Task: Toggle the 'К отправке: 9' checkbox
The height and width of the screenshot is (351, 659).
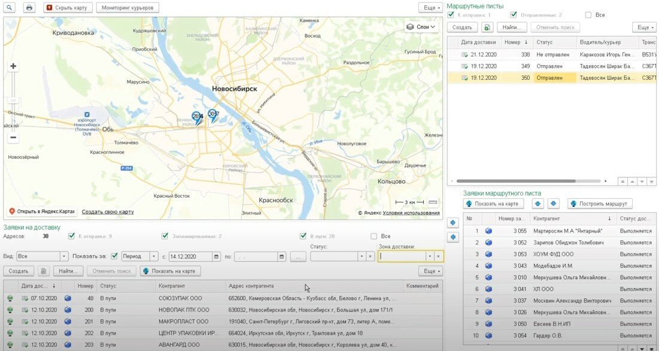Action: (x=72, y=236)
